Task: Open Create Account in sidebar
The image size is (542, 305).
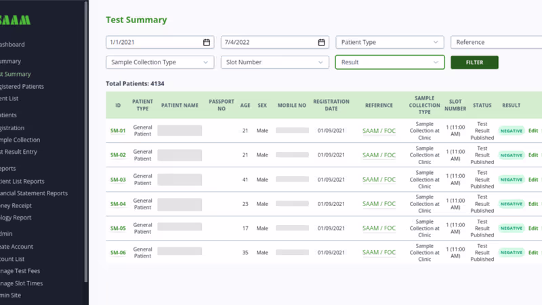Action: pos(16,247)
